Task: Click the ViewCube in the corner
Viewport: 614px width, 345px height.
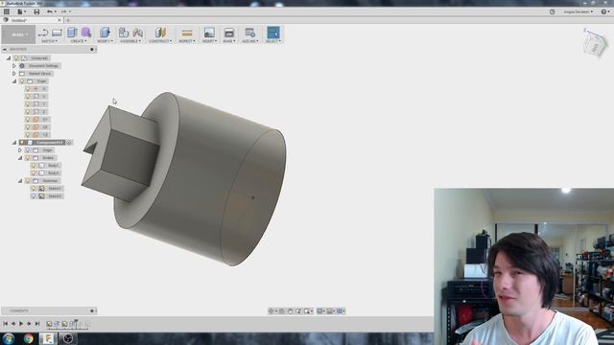Action: [x=595, y=45]
